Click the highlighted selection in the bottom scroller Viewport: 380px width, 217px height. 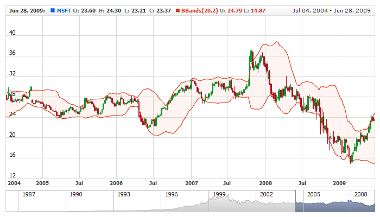(x=334, y=201)
